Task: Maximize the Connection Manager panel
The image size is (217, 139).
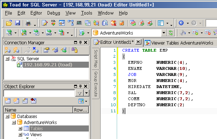Action: pos(76,42)
